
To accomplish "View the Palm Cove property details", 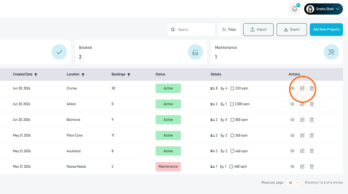I will click(292, 135).
